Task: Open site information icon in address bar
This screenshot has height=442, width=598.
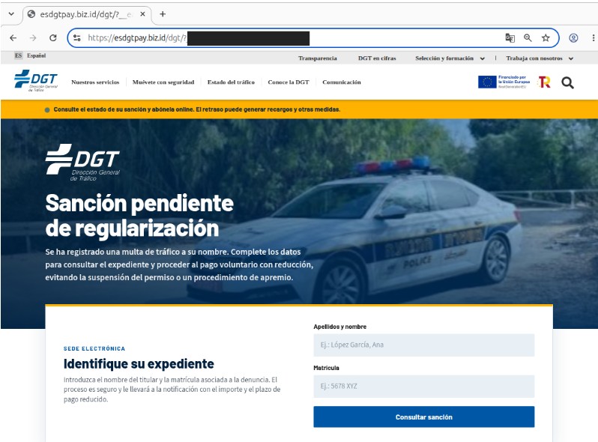Action: coord(77,37)
